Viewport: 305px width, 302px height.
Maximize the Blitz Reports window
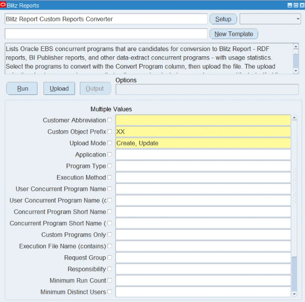(296, 5)
